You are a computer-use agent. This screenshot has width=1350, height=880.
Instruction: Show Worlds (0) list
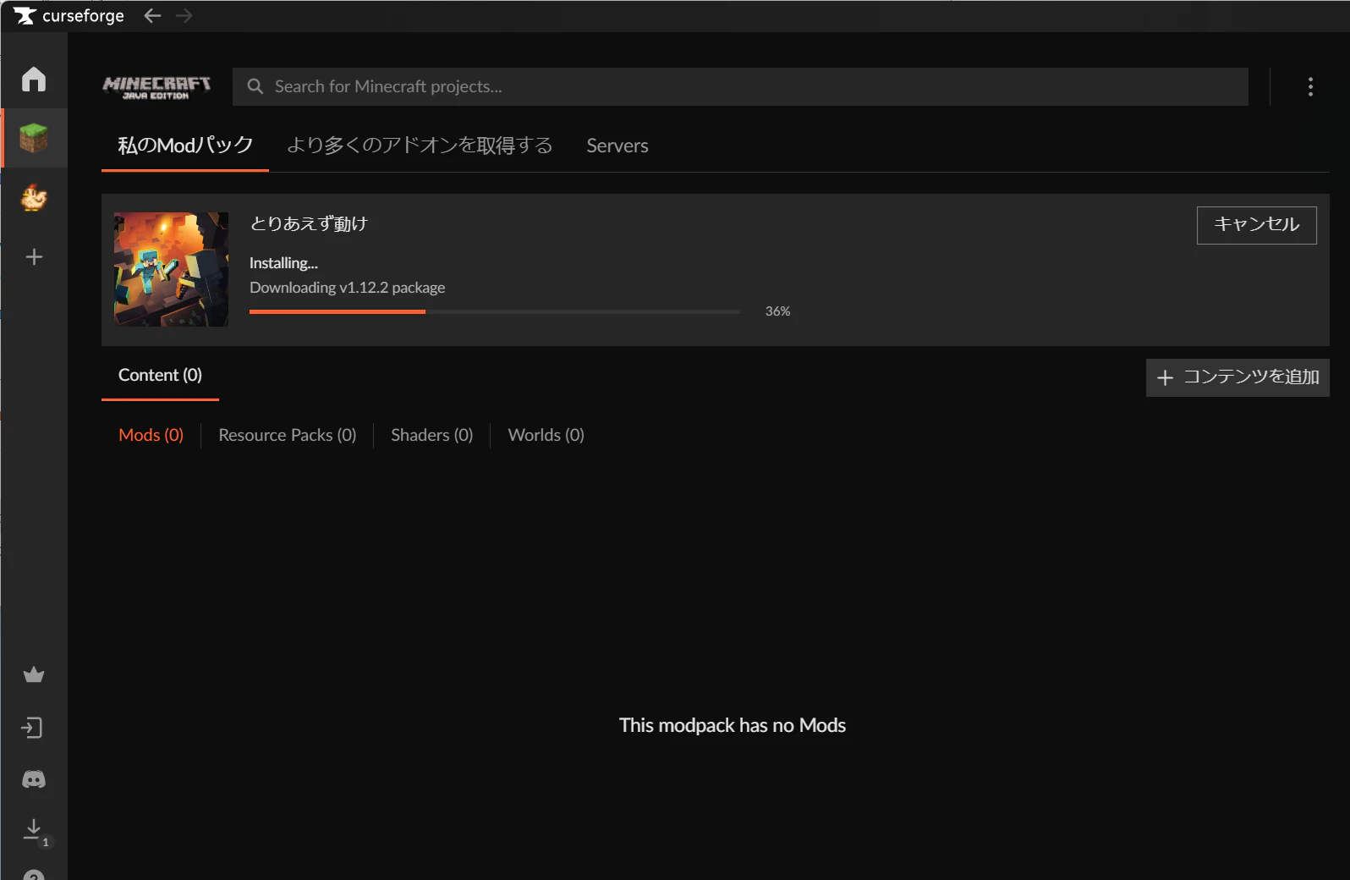[546, 435]
